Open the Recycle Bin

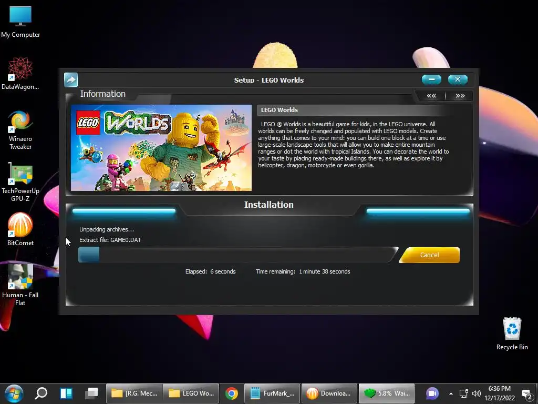click(x=512, y=334)
